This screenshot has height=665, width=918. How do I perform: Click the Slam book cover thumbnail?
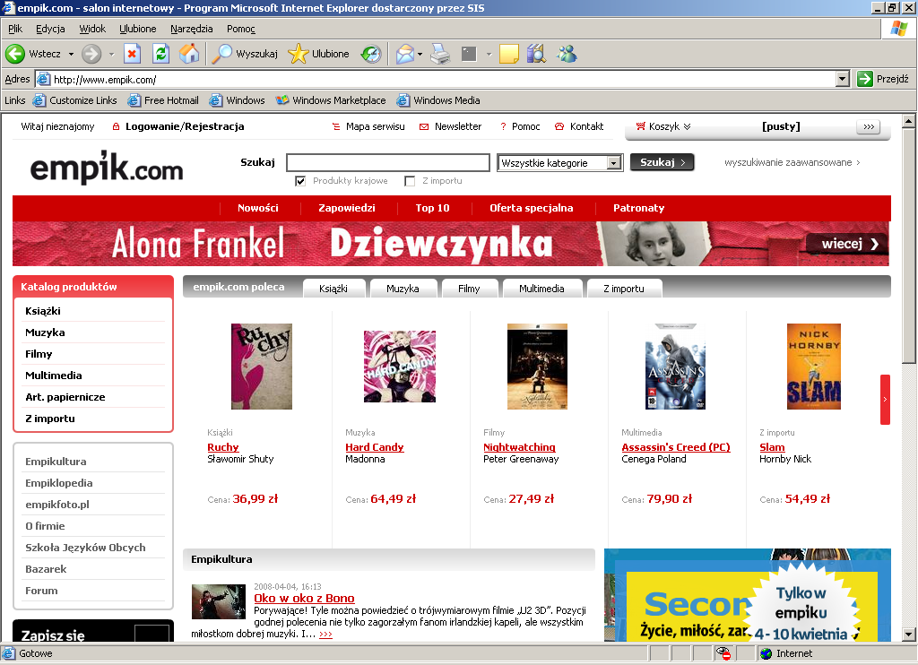(x=814, y=367)
